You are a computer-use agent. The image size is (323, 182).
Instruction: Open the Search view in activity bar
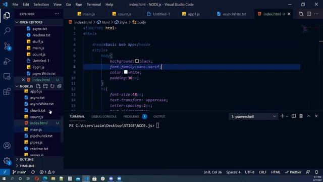[7, 31]
